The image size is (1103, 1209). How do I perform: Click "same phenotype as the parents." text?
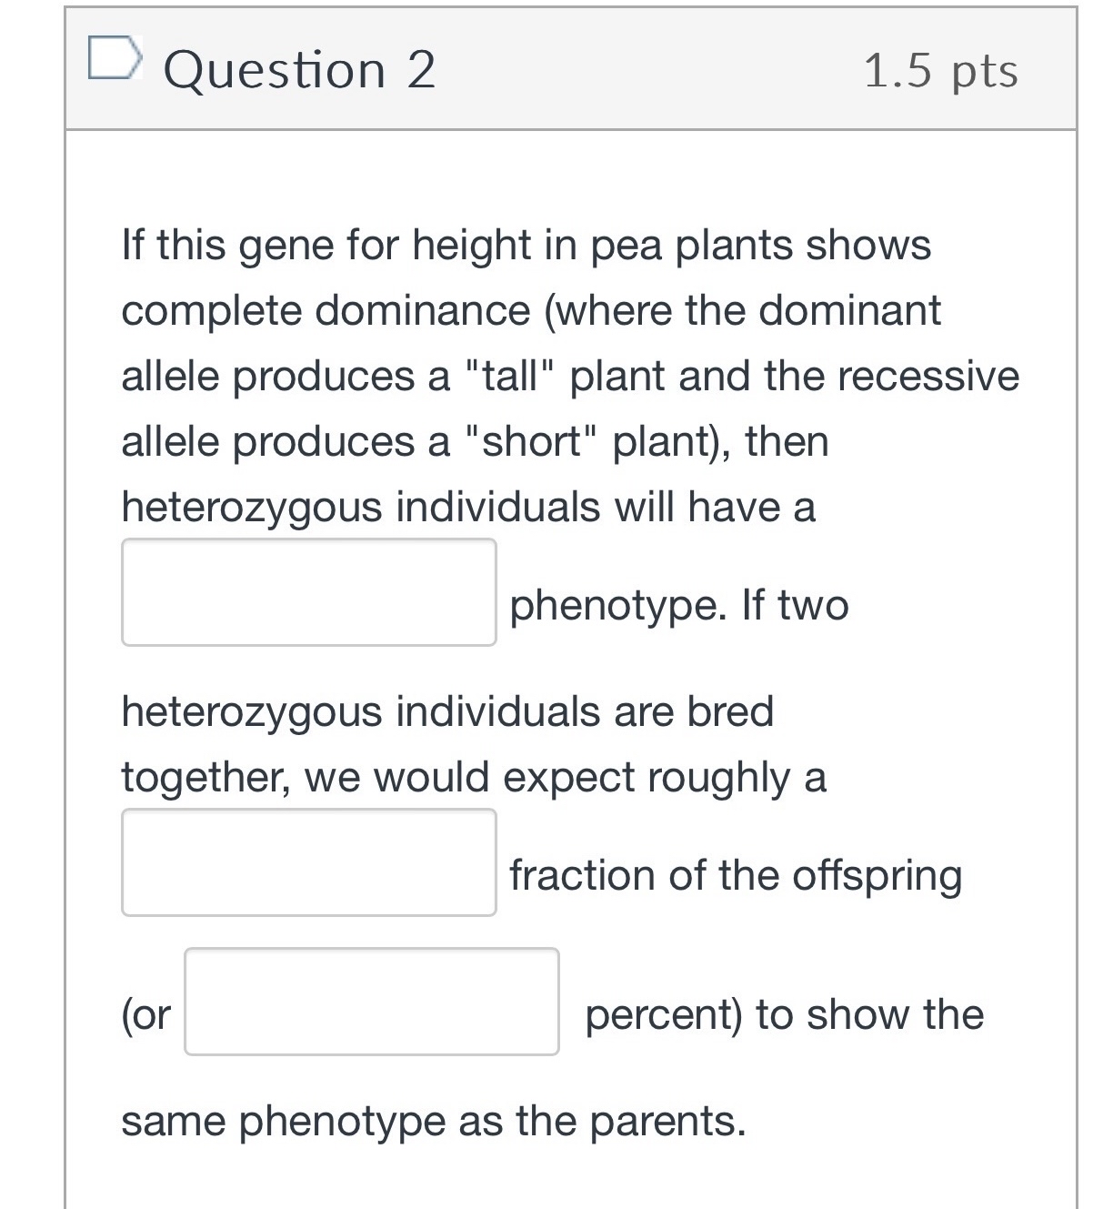[433, 1121]
